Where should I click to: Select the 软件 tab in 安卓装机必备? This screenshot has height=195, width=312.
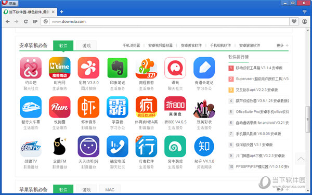coord(63,46)
